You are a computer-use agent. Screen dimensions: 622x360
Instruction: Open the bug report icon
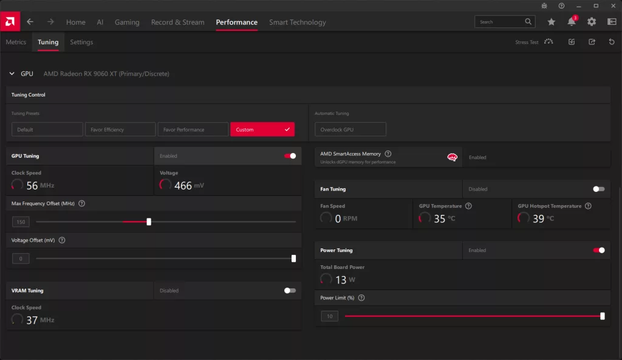click(544, 6)
